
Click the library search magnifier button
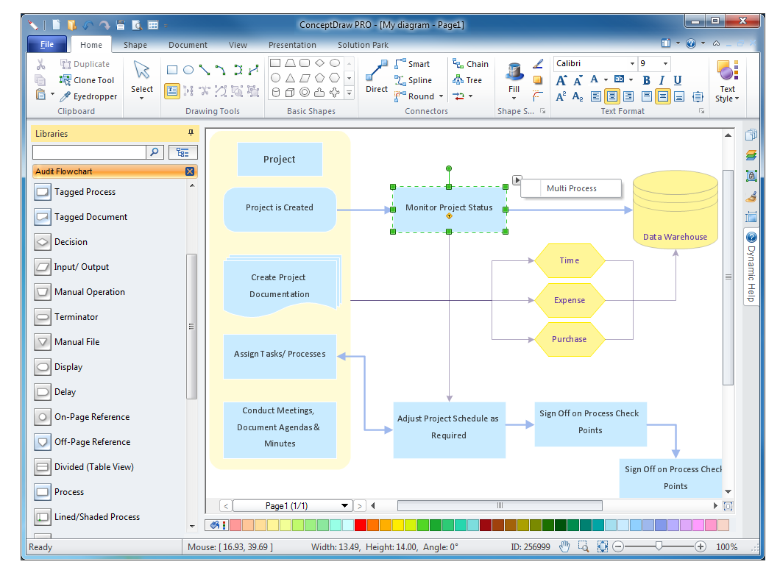[x=155, y=152]
